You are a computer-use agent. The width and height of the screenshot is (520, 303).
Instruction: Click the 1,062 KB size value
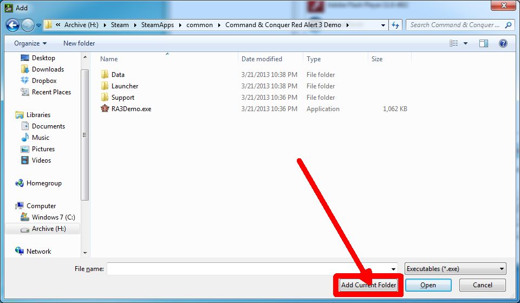click(395, 109)
